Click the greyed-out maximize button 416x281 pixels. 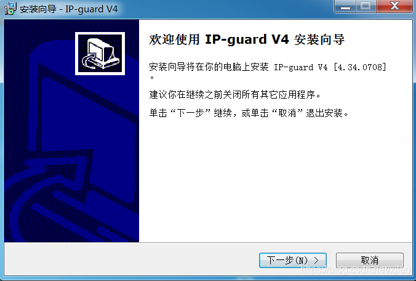tap(366, 6)
